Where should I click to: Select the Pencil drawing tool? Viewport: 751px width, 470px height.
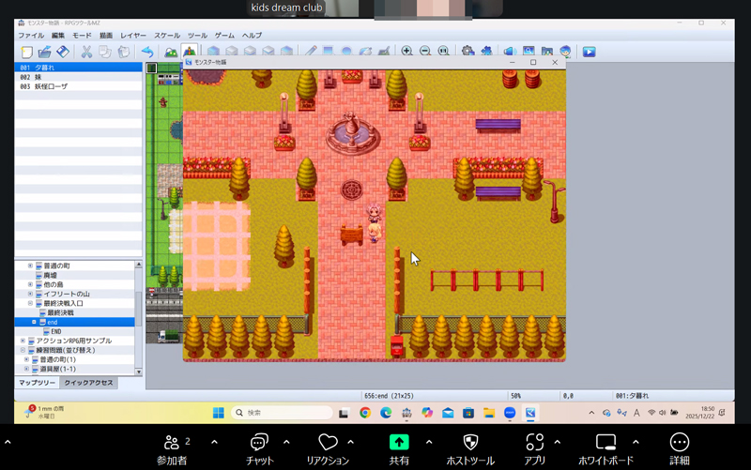tap(310, 52)
